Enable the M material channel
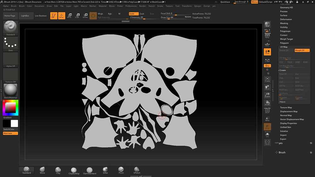Screen dimensions: 315x177 click(119, 14)
